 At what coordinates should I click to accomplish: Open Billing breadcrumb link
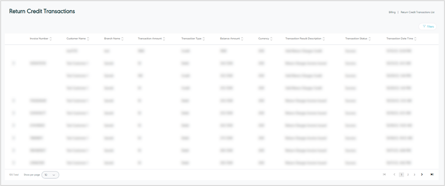click(392, 13)
